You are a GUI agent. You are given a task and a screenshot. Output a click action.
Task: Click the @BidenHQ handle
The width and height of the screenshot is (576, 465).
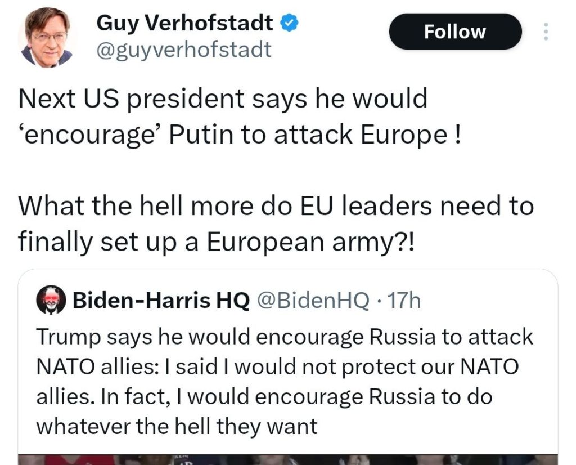(x=313, y=302)
